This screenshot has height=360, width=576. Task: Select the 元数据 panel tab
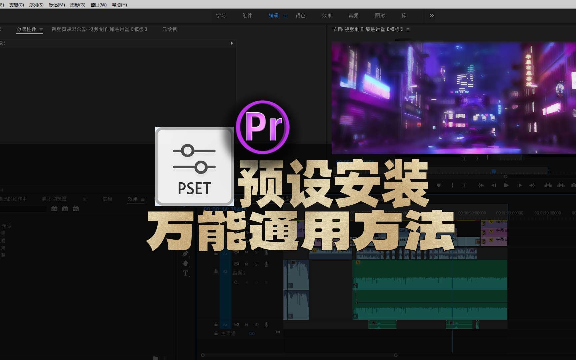[x=169, y=29]
